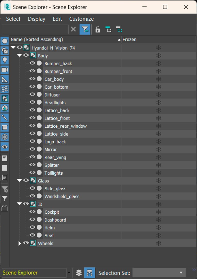
Task: Freeze Seat via its snowflake cell
Action: tap(159, 235)
